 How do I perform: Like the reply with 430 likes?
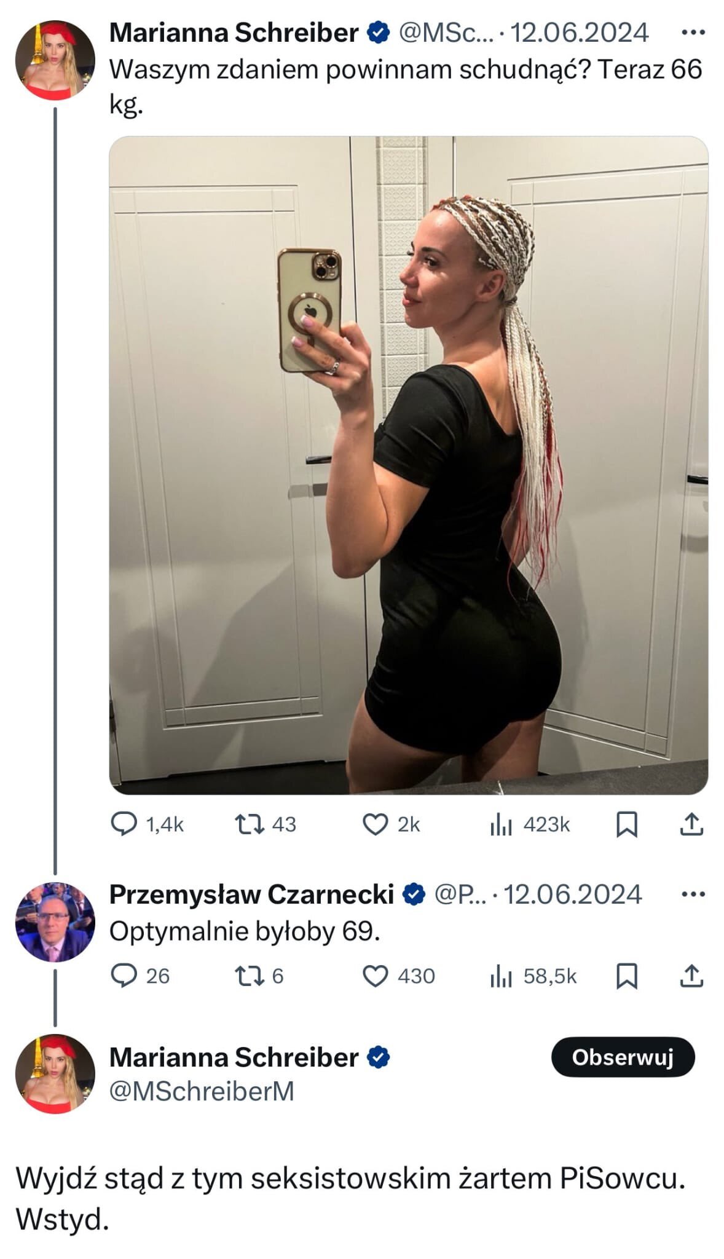pos(375,976)
